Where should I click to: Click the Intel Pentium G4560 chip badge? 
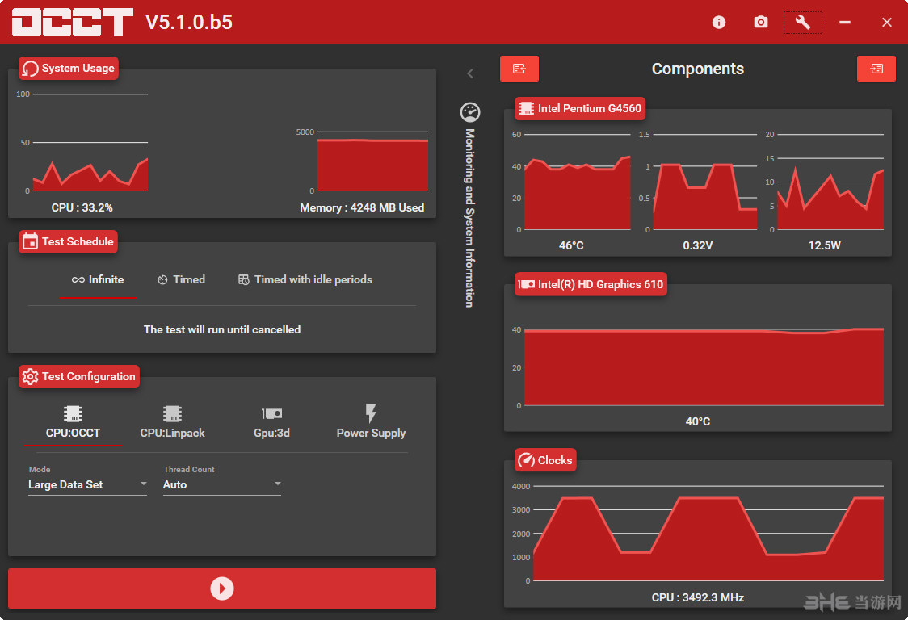(580, 108)
